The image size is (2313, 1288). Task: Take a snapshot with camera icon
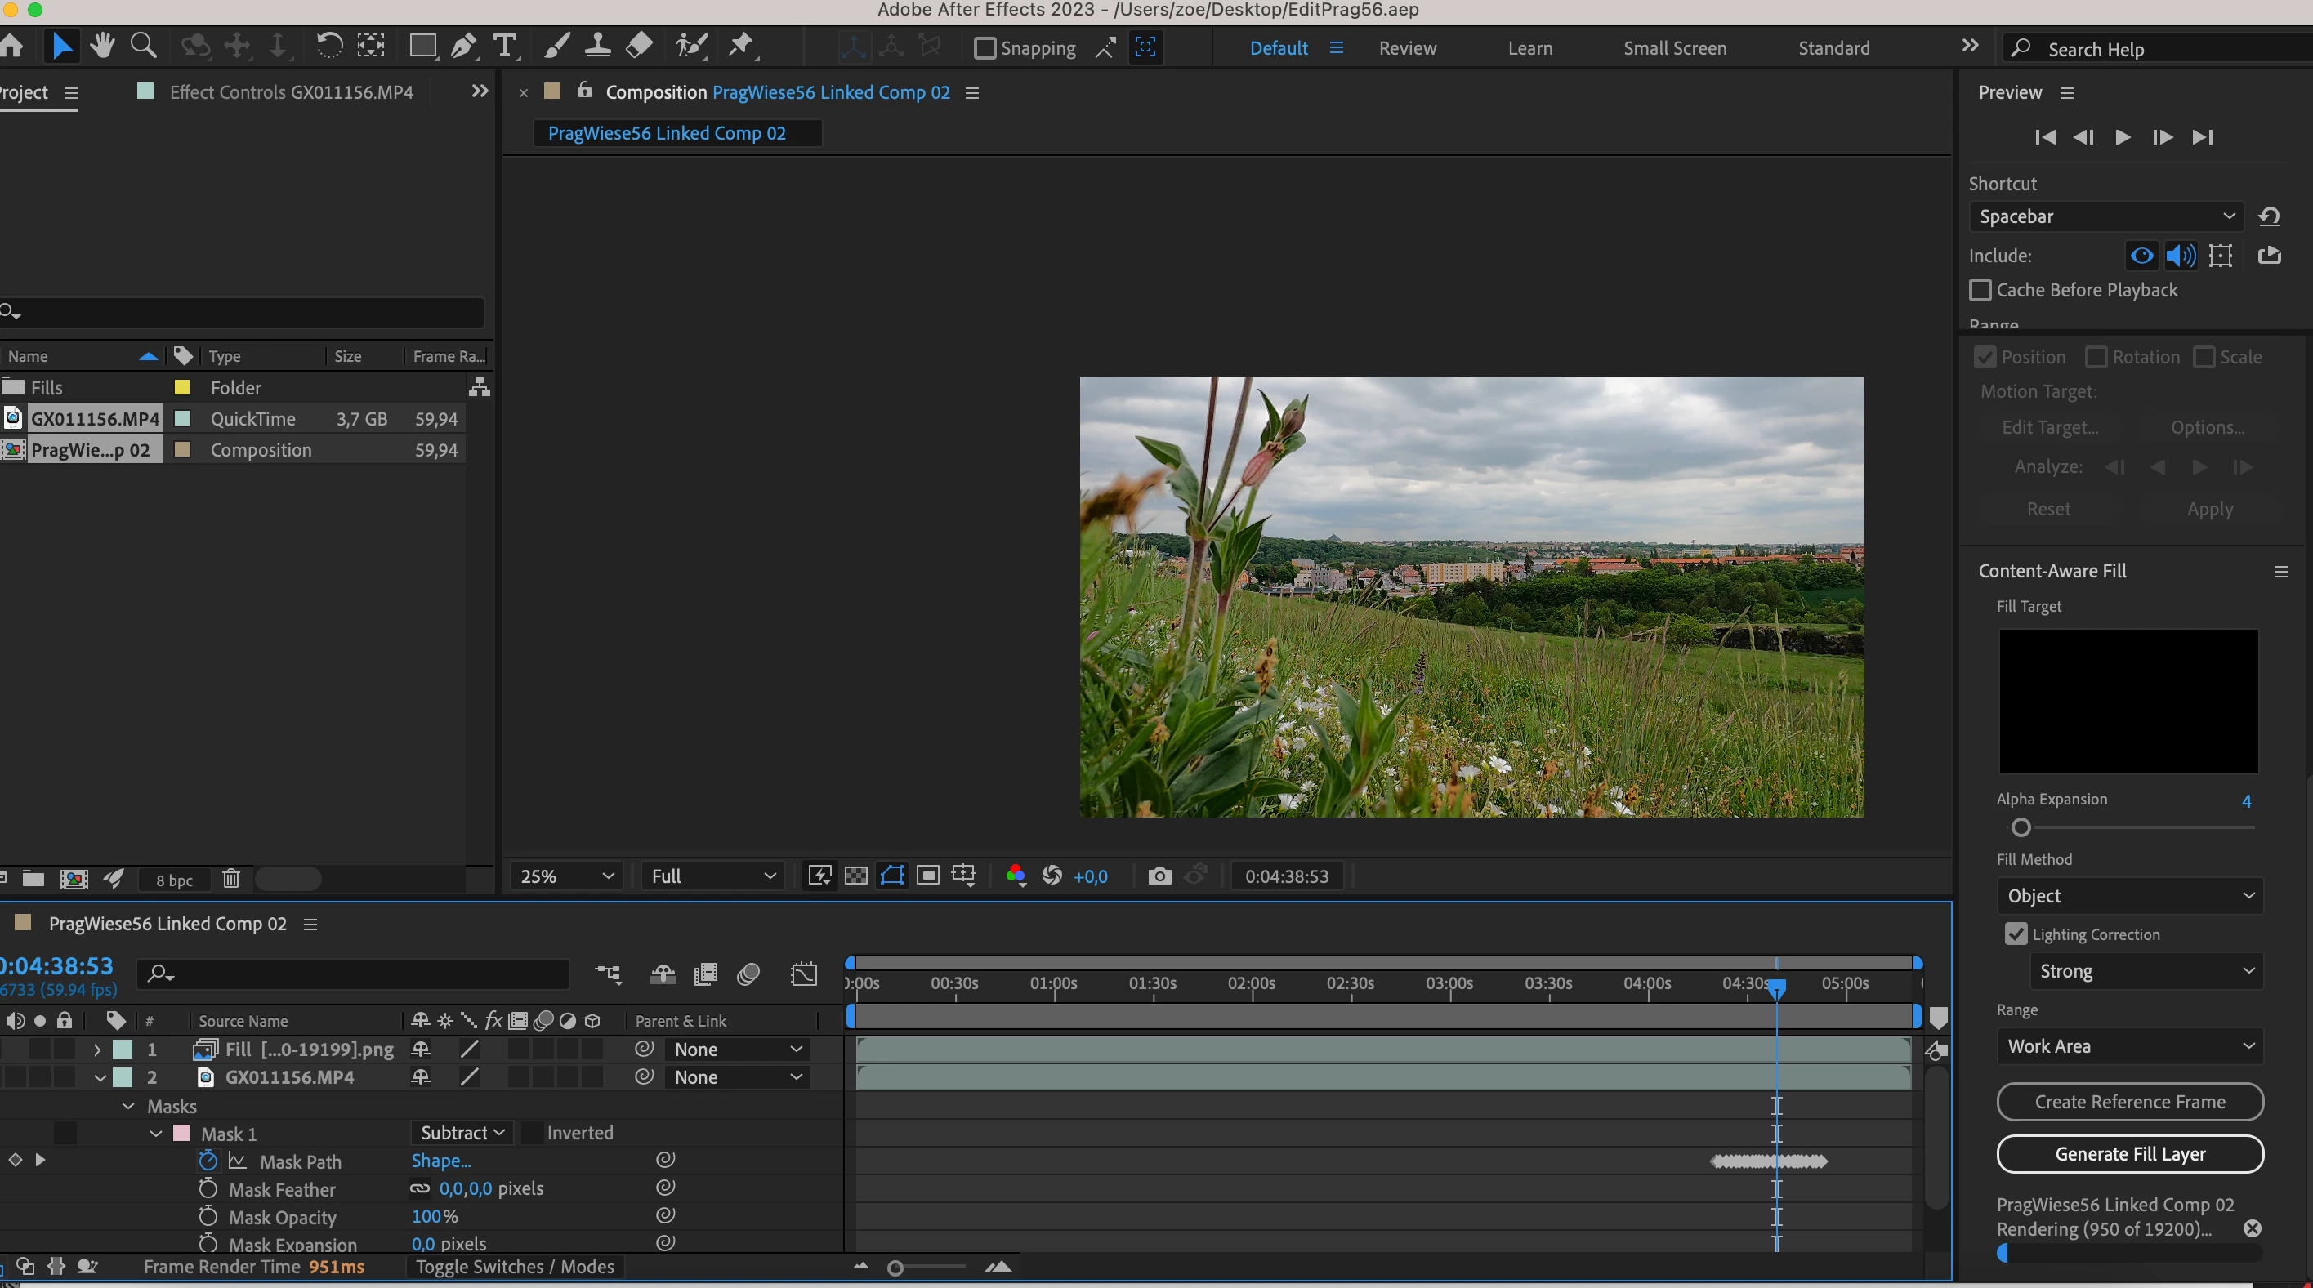1159,876
